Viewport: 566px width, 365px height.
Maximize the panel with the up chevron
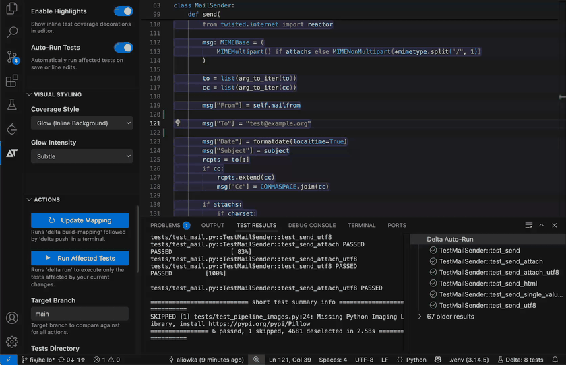pos(542,225)
